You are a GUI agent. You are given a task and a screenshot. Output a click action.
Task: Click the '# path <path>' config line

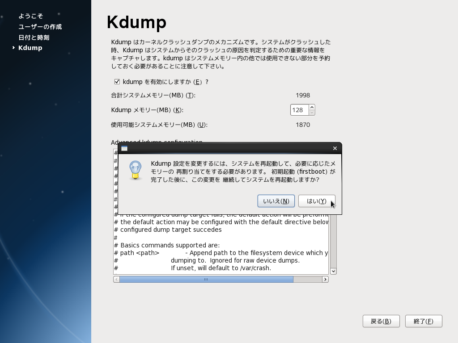point(221,253)
